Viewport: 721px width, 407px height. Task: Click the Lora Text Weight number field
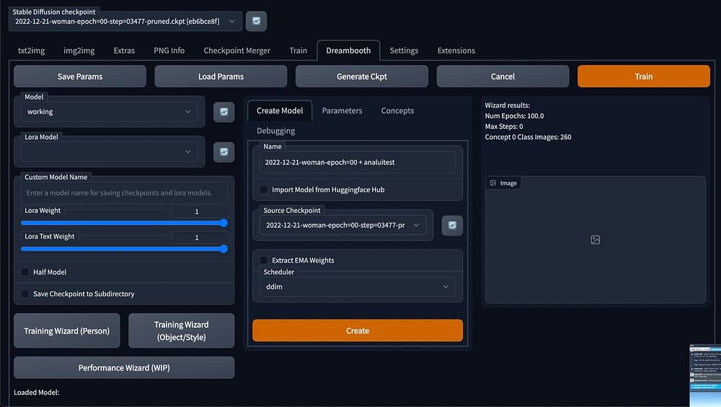200,238
